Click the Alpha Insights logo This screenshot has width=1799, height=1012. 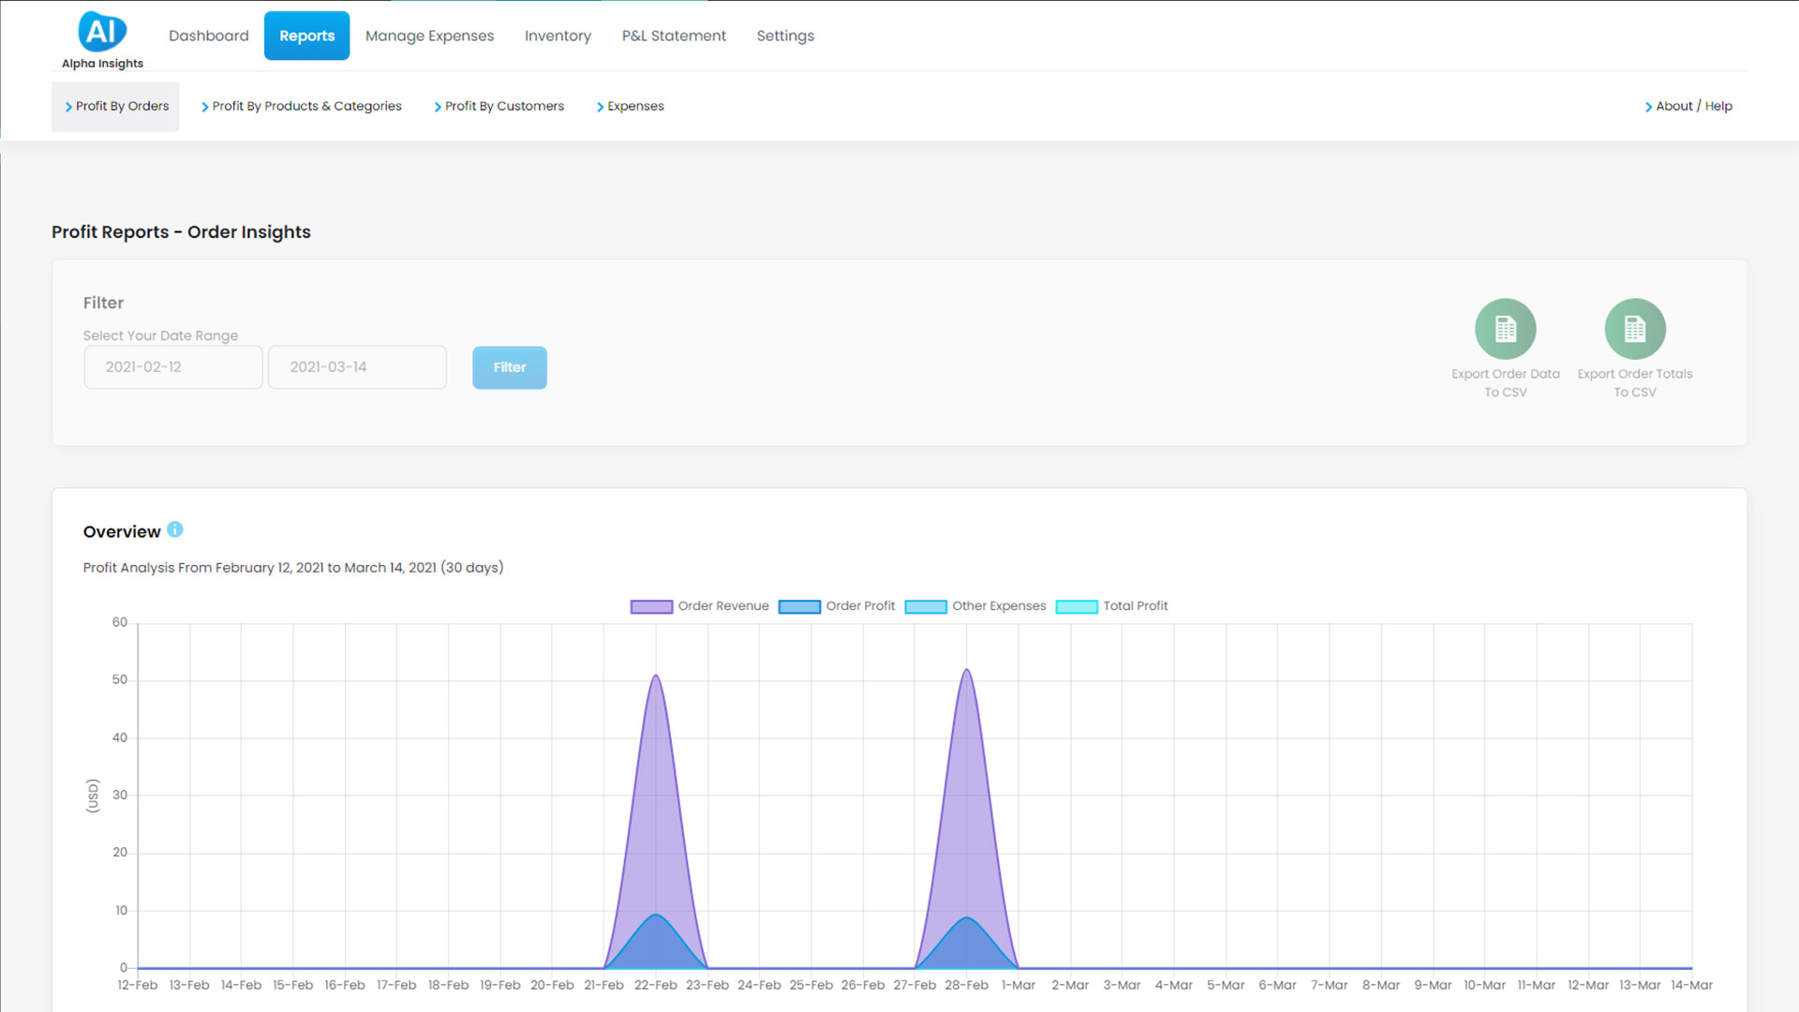click(x=102, y=40)
